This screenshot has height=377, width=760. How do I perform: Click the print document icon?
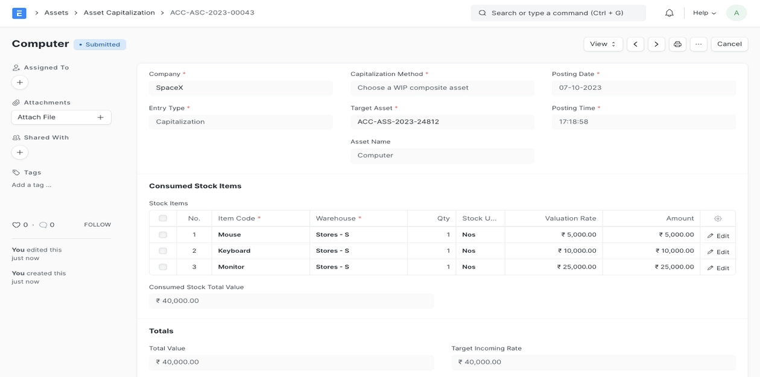pos(677,44)
